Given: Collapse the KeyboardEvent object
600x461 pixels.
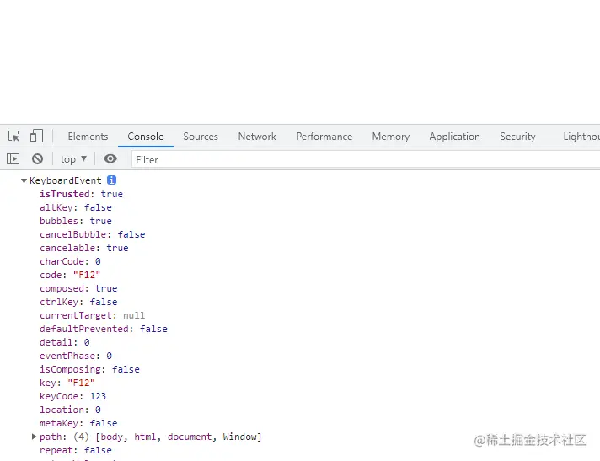Looking at the screenshot, I should point(24,180).
